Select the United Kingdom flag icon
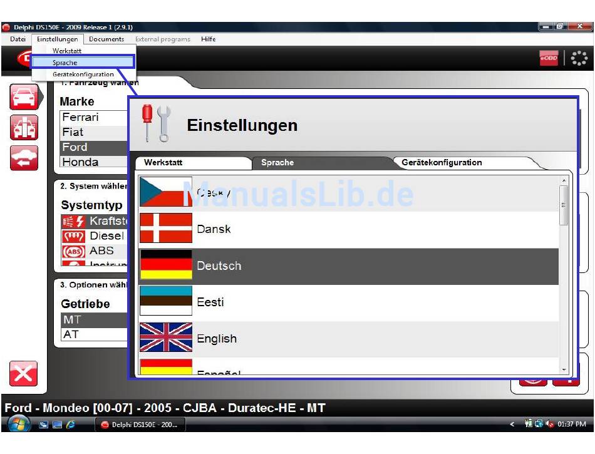Screen dimensions: 595x454 pyautogui.click(x=166, y=337)
